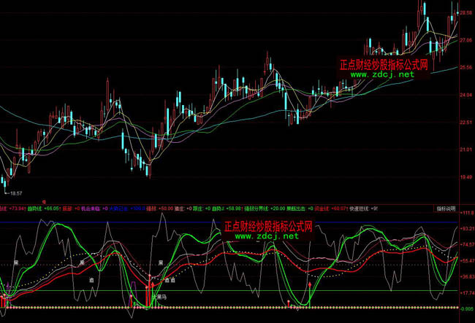Screen dimensions: 475x323
Task: Click the 93.21 indicator axis label
Action: coord(466,228)
